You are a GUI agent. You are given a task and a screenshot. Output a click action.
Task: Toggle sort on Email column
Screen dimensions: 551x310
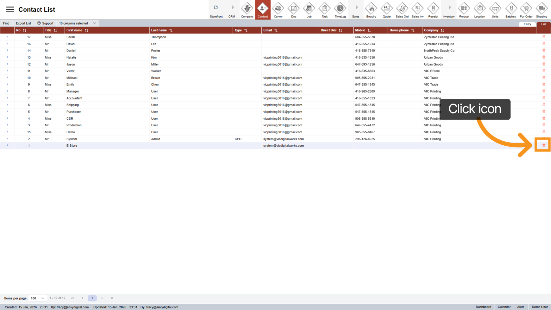[276, 31]
